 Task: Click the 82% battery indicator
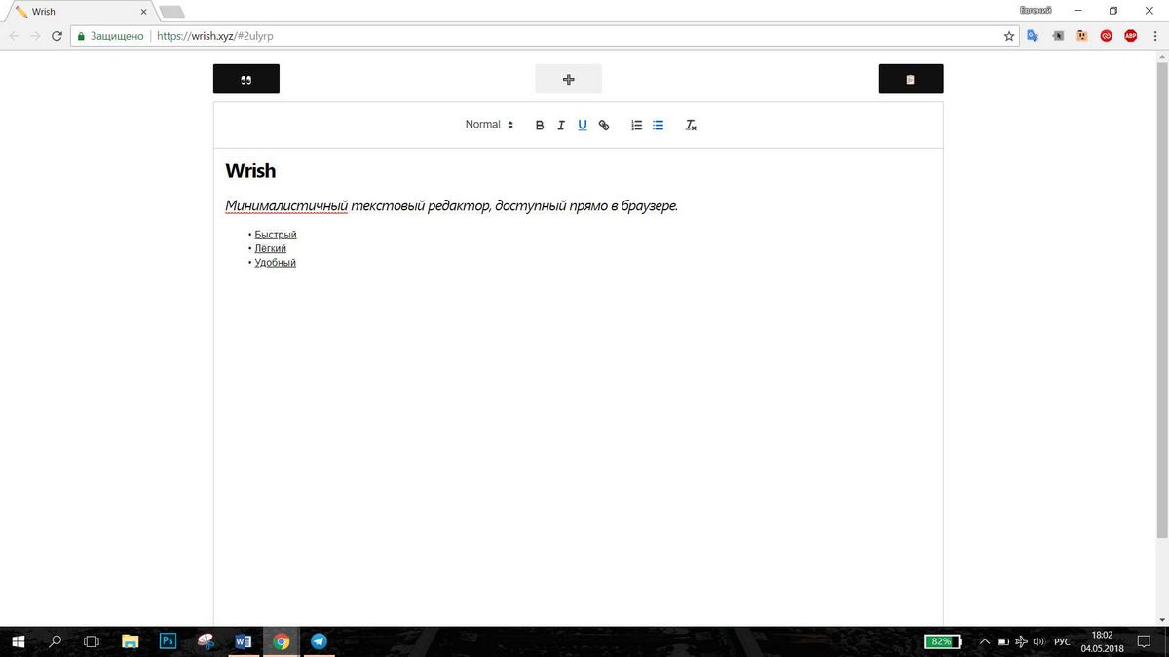pos(943,641)
